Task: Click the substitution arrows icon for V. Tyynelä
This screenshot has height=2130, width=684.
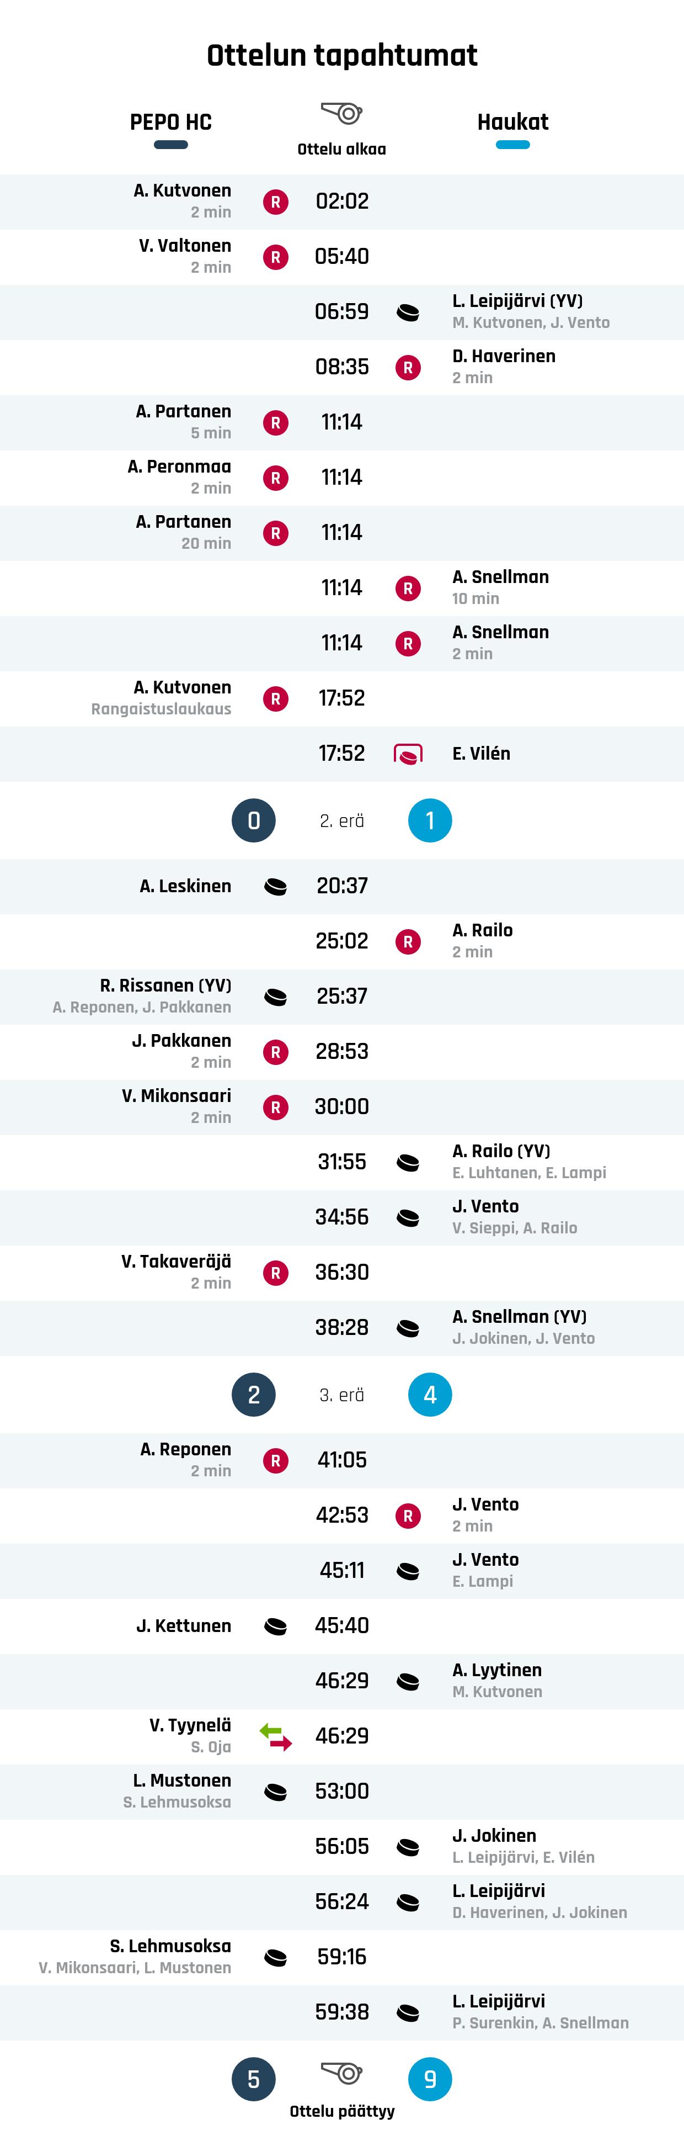Action: coord(275,1736)
